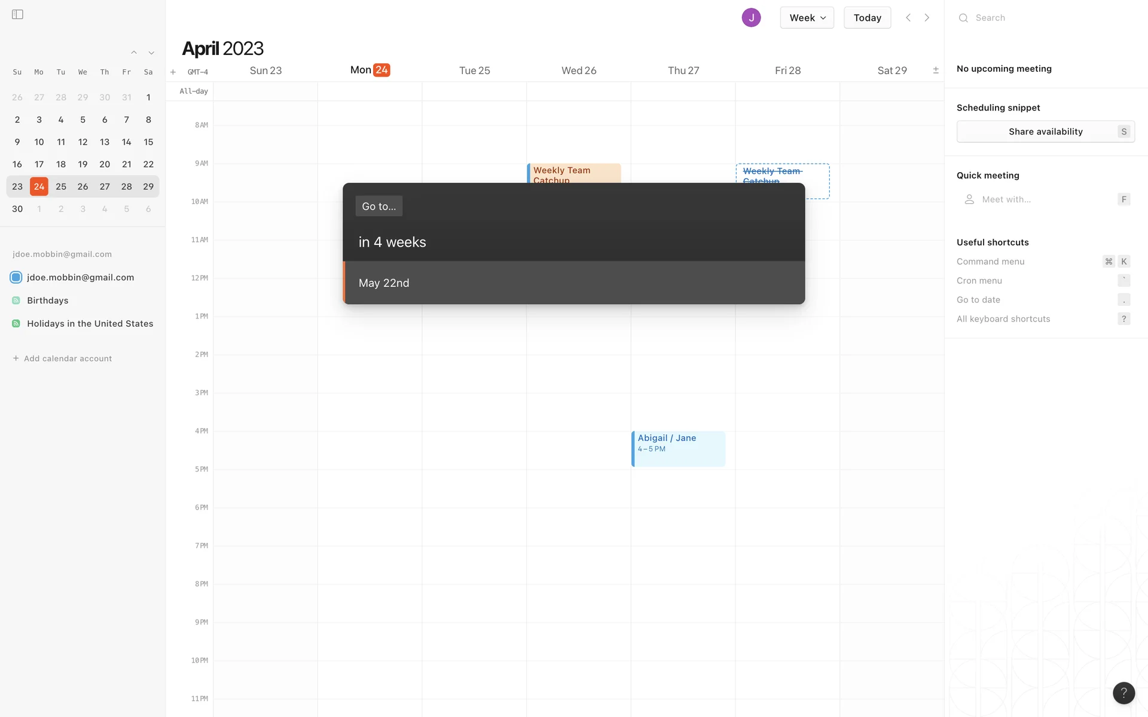Click the Share availability button
The image size is (1148, 717).
coord(1045,131)
